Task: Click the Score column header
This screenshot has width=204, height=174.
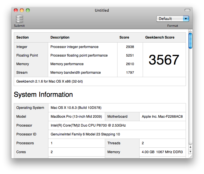Action: click(x=124, y=37)
